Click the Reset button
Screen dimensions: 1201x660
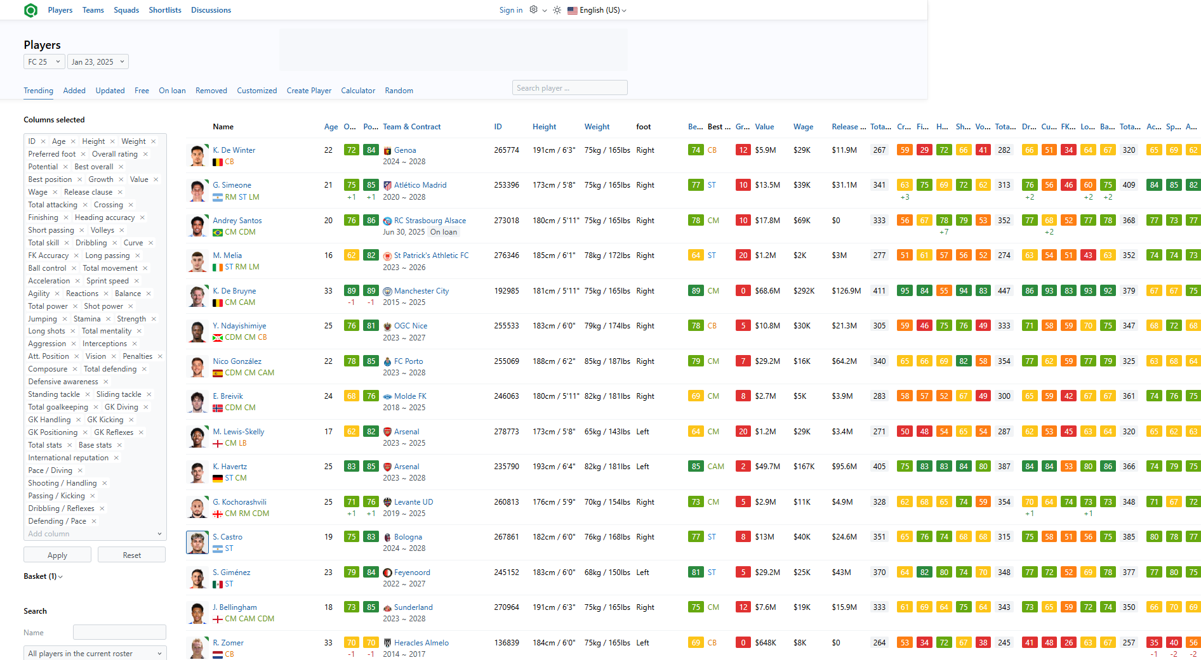132,555
